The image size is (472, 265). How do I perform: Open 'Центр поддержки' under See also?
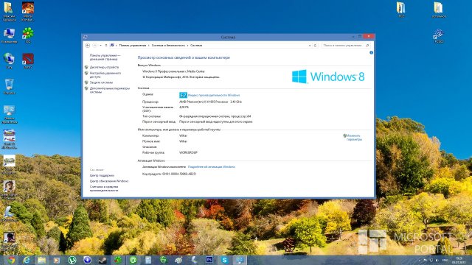(x=102, y=175)
